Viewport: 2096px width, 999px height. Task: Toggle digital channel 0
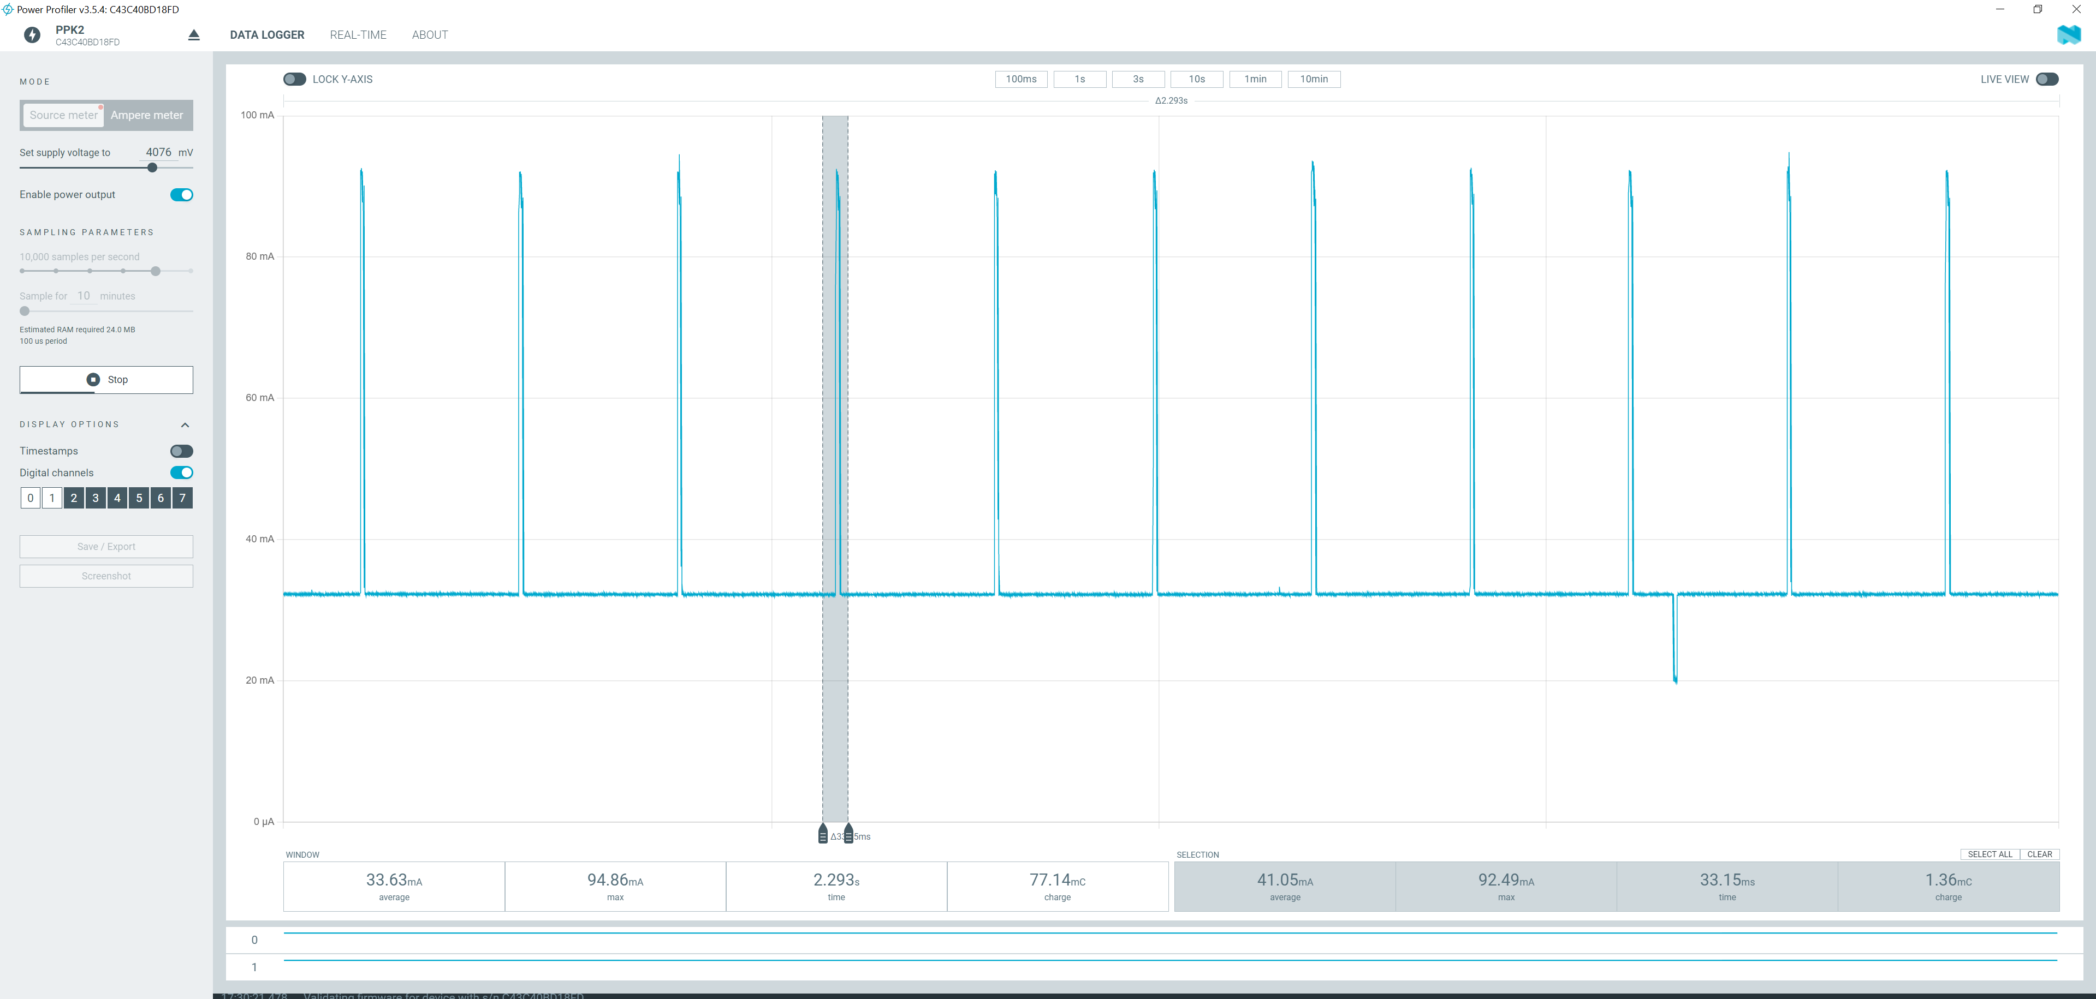pyautogui.click(x=30, y=498)
